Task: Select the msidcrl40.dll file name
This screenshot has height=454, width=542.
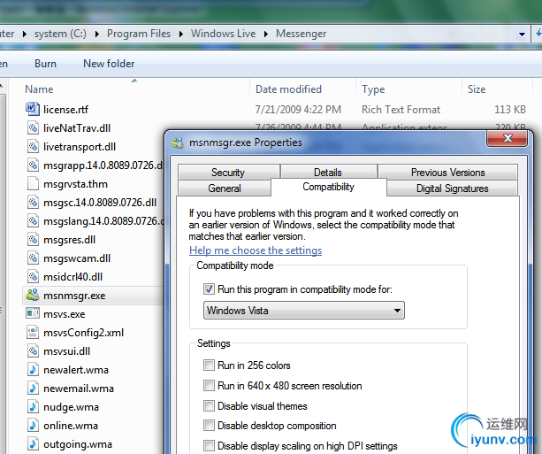Action: tap(73, 277)
